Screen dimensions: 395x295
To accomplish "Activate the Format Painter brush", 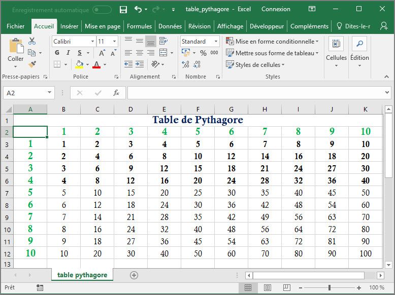I will coord(32,64).
